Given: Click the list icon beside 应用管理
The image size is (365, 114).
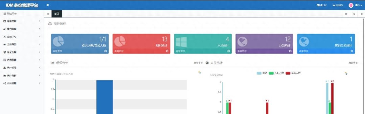Looking at the screenshot, I should tap(4, 60).
